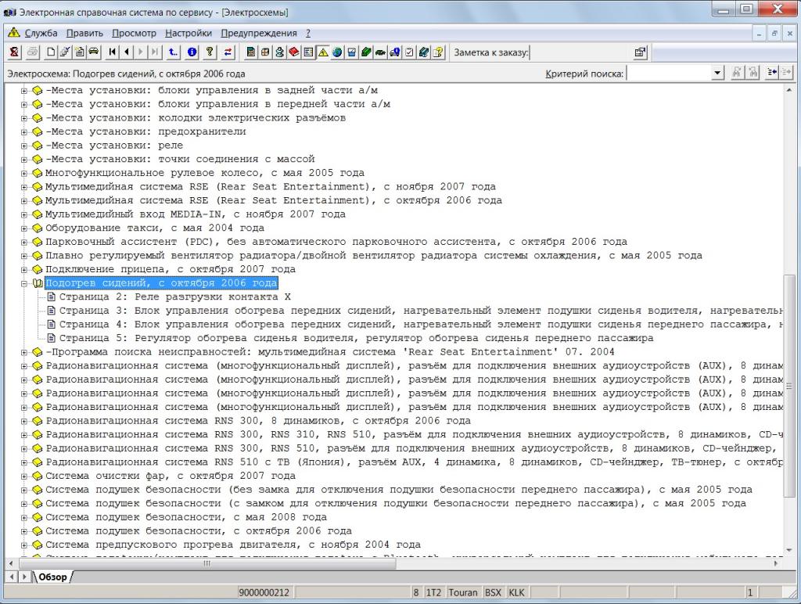This screenshot has width=801, height=604.
Task: Click the teal notebook with pen icon
Action: (423, 52)
